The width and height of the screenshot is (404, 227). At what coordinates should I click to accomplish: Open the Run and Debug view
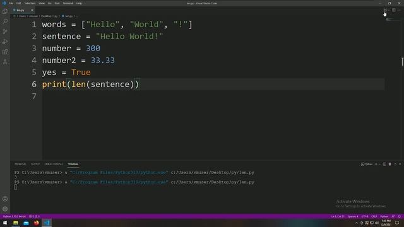click(x=5, y=42)
